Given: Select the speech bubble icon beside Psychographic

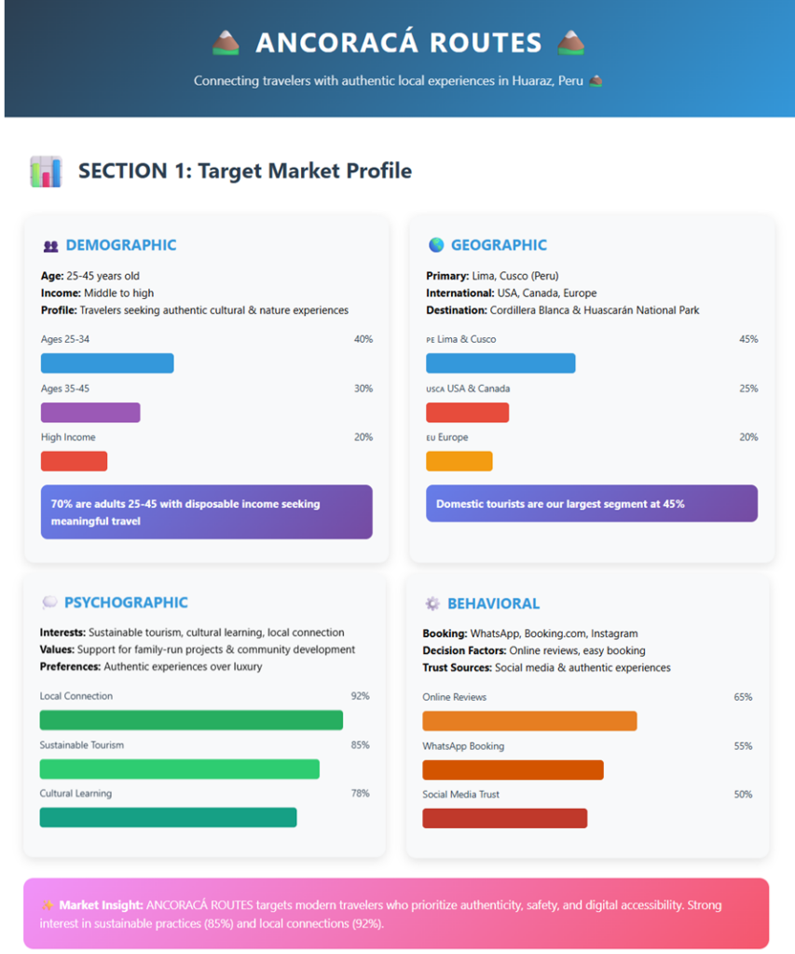Looking at the screenshot, I should 49,603.
